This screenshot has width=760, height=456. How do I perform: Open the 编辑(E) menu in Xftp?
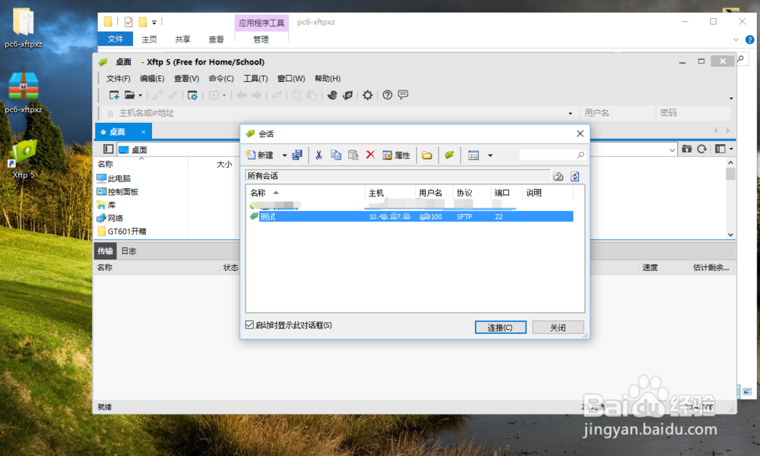(x=152, y=78)
